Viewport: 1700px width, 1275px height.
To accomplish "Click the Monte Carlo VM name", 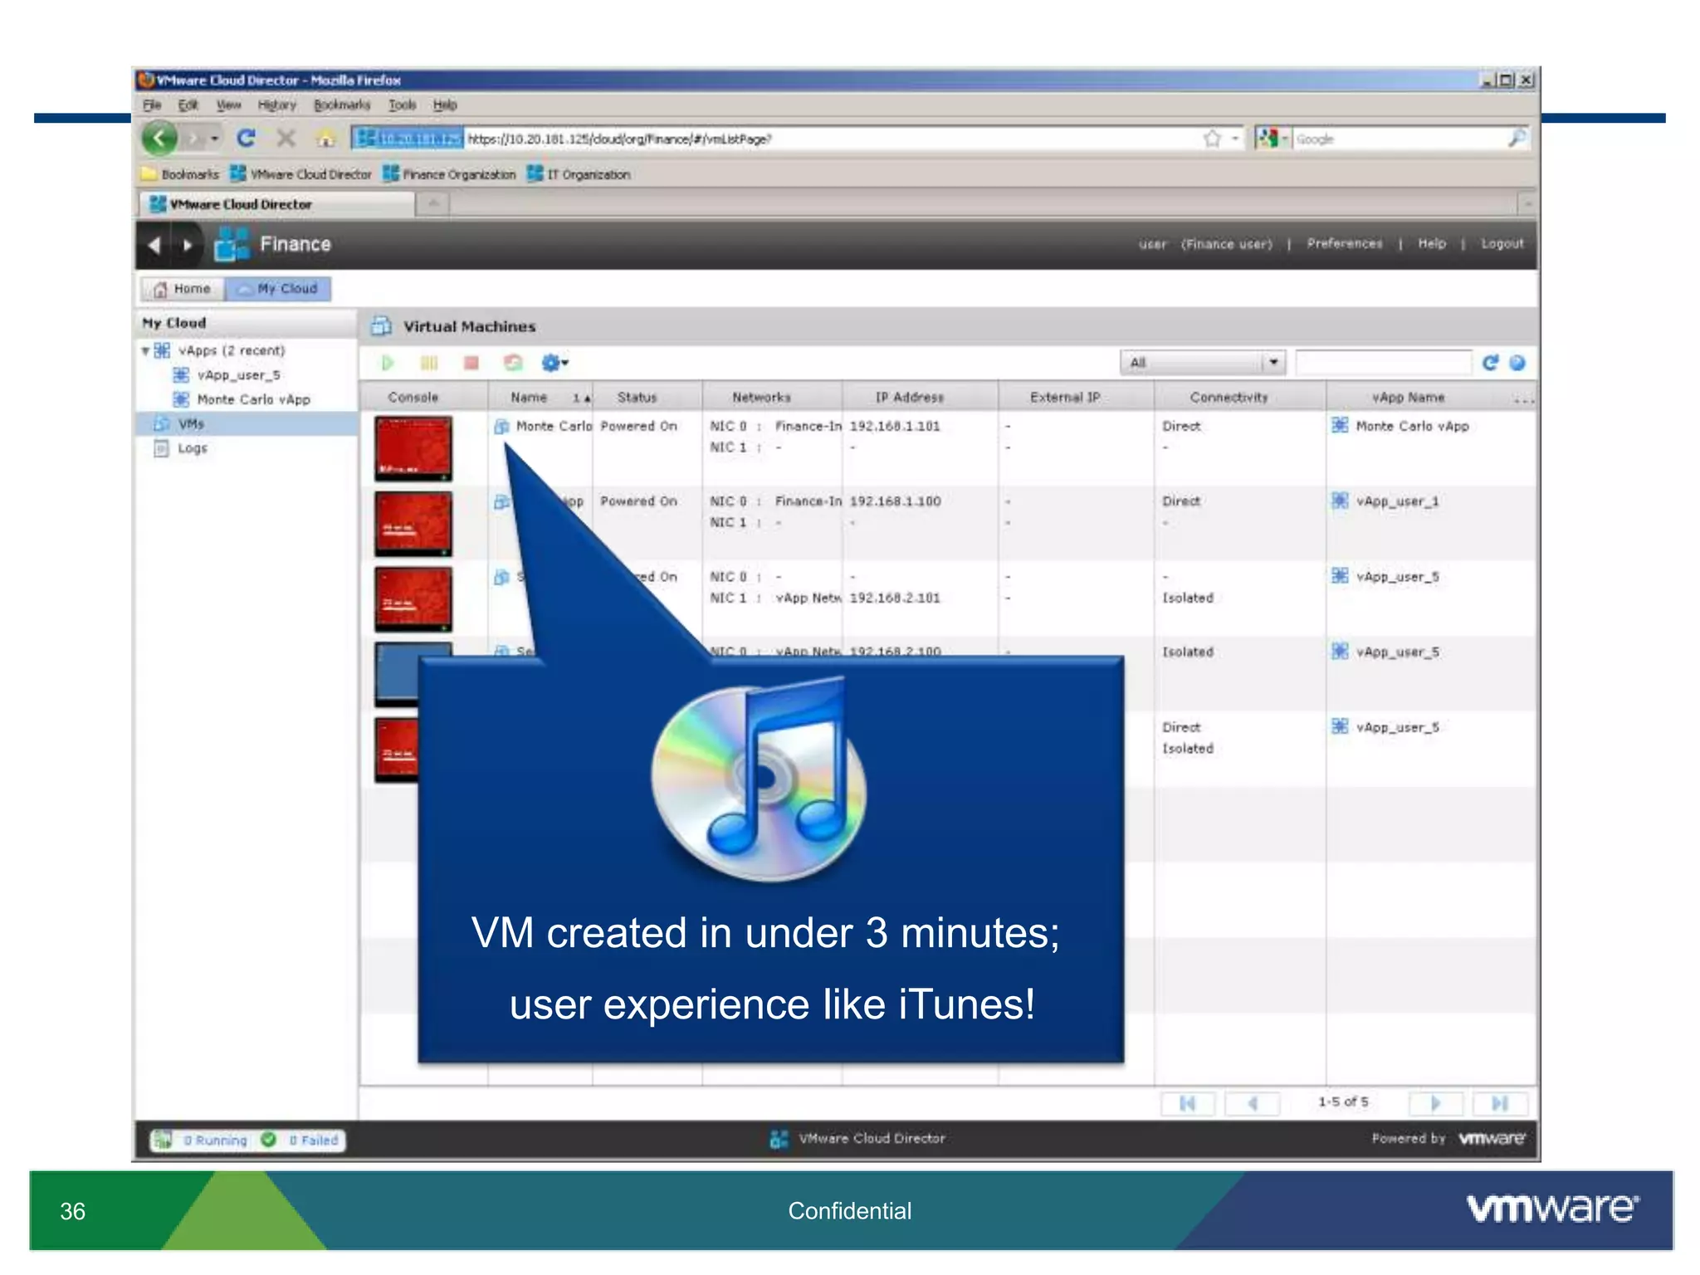I will pos(554,427).
